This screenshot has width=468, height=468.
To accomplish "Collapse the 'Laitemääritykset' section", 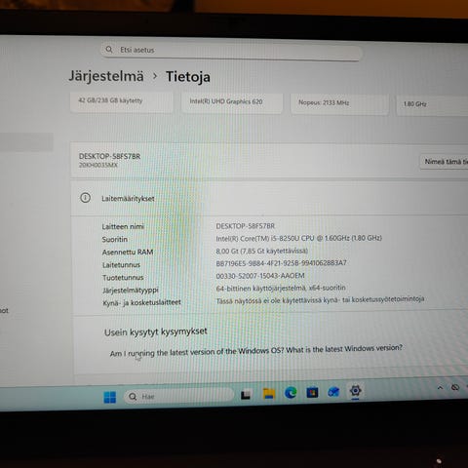I will point(269,198).
